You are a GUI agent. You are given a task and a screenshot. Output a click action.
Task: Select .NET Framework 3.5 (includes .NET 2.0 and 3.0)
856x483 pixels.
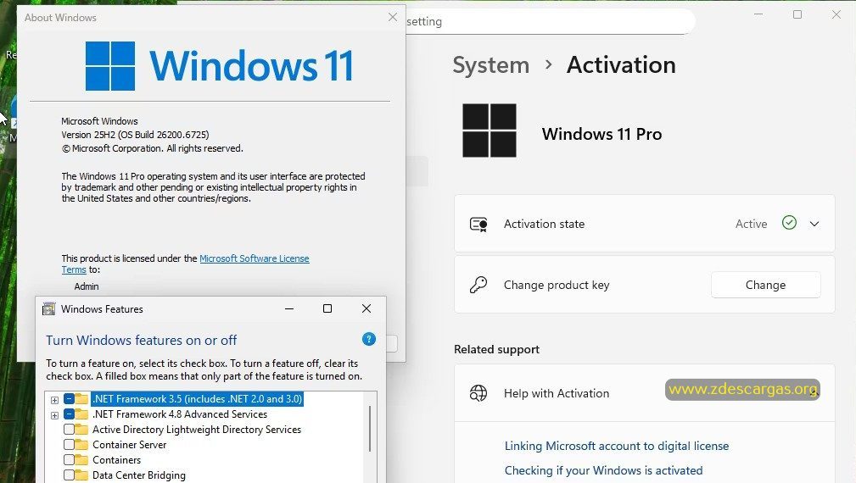(197, 398)
